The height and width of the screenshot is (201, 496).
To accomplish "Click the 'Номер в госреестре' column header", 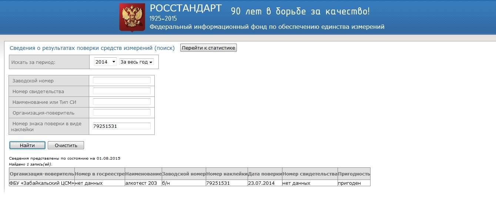I will pyautogui.click(x=100, y=174).
